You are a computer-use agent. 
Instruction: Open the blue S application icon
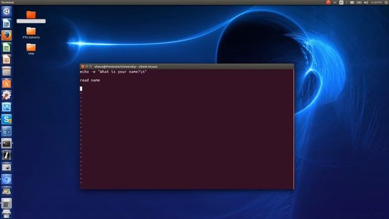pos(7,119)
